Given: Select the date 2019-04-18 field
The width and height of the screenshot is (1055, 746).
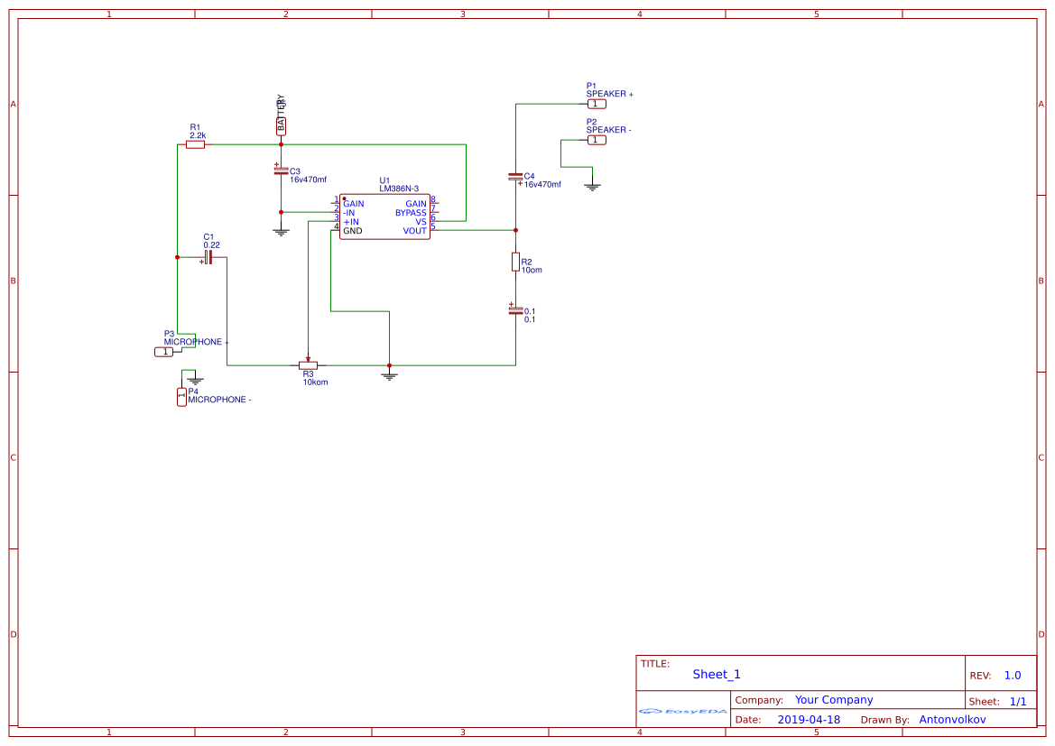Looking at the screenshot, I should click(x=809, y=720).
